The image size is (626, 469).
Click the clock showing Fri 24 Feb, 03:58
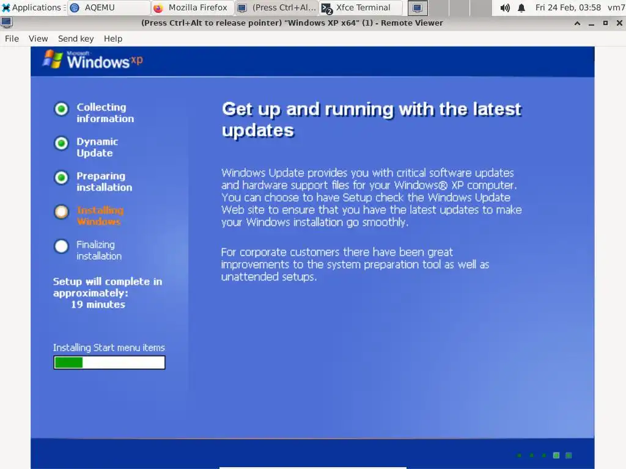coord(568,7)
